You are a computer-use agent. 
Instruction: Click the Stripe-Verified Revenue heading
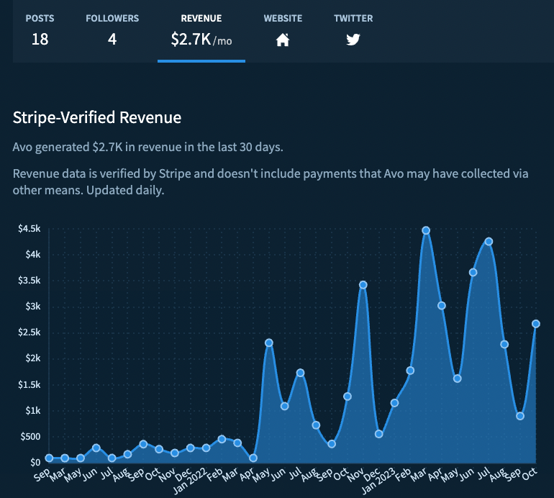tap(97, 117)
